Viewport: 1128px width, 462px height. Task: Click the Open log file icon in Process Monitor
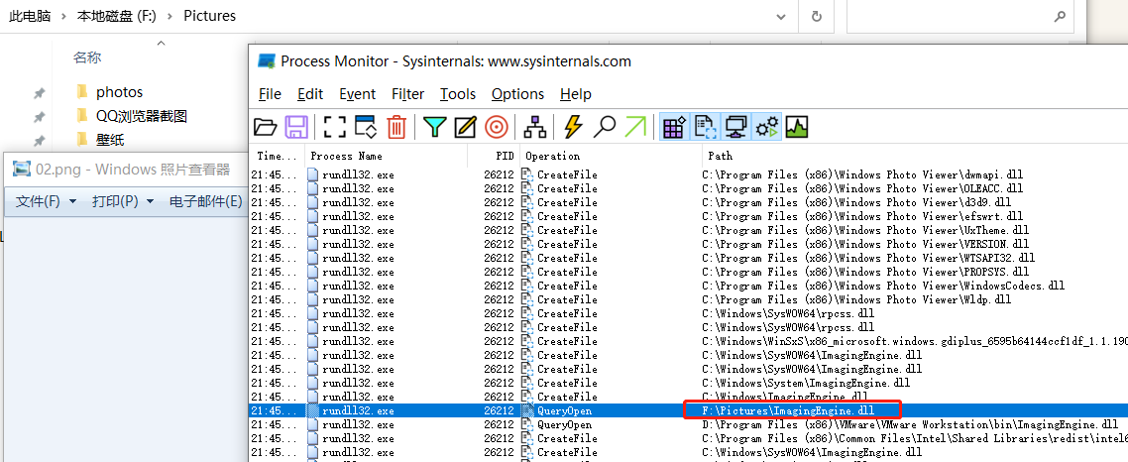[x=266, y=127]
